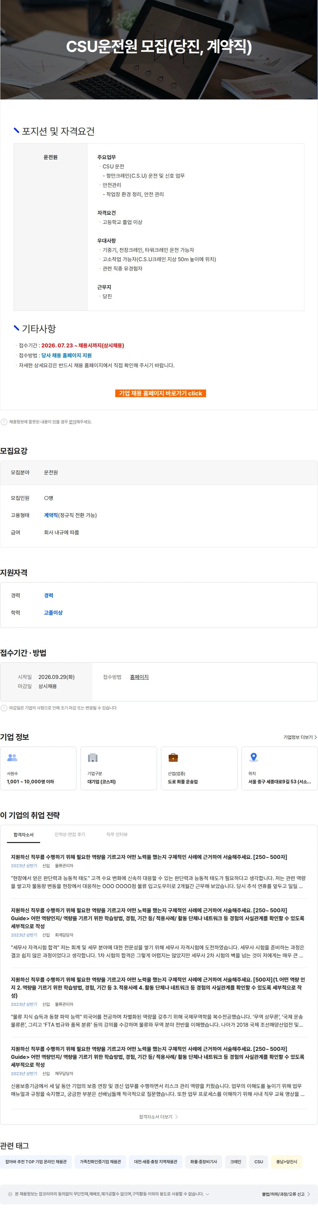Click 경력 value in 지원자격
Viewport: 318px width, 1211px height.
pos(48,595)
